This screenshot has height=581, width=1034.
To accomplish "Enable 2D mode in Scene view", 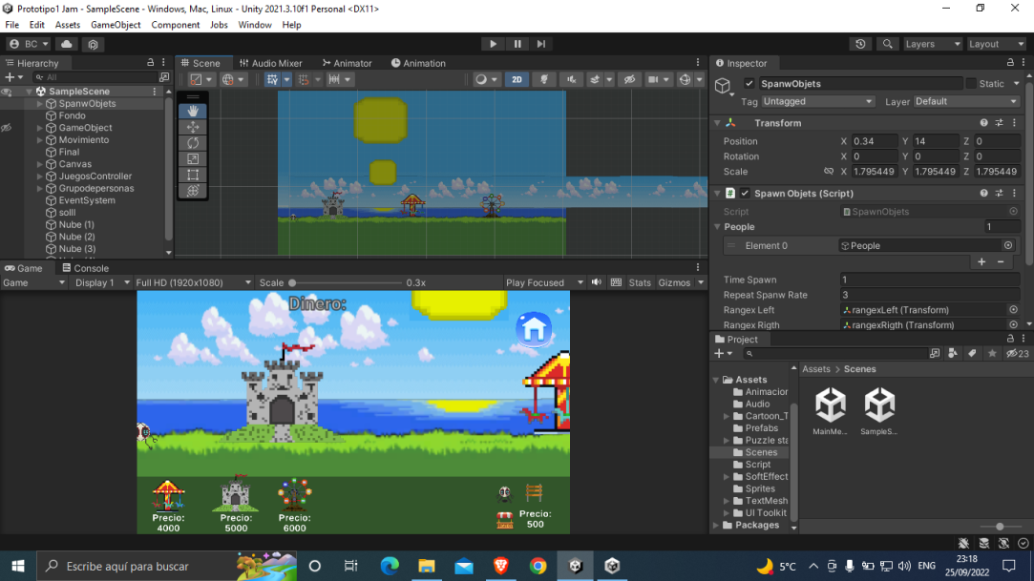I will 517,80.
